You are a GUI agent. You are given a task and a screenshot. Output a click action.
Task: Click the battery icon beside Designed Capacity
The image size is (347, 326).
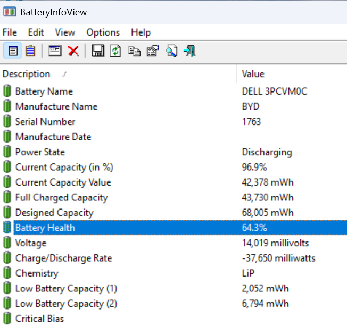(7, 212)
